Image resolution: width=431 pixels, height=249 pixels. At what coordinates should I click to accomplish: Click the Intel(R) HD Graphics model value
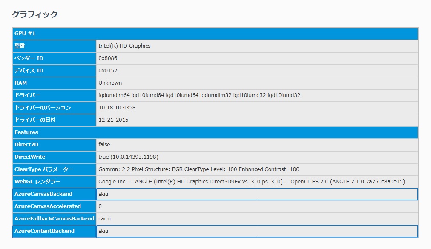click(124, 46)
